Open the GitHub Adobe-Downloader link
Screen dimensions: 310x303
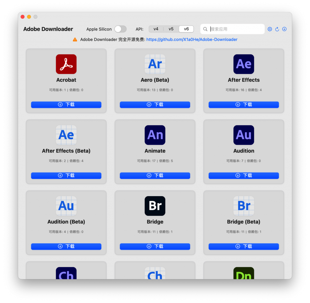pos(192,40)
